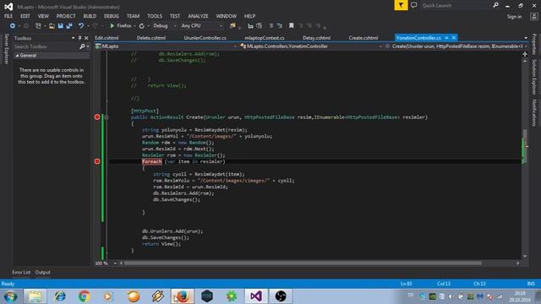Click the Toolbox search magnifier icon

click(82, 46)
